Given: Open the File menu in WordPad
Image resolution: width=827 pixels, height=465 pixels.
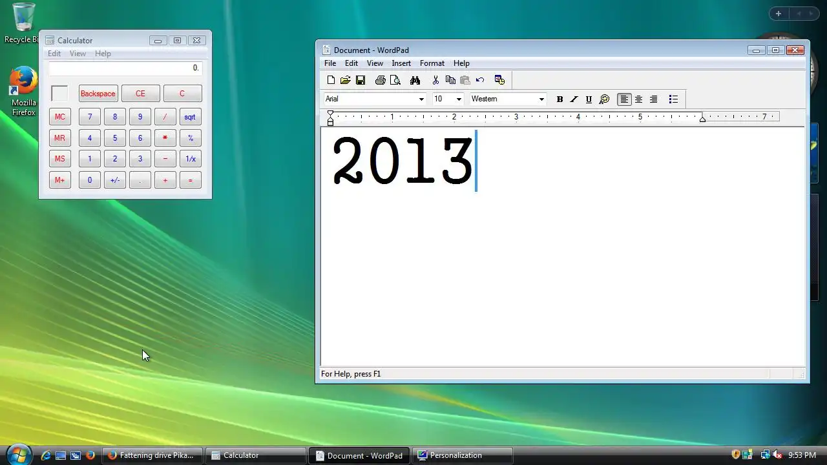Looking at the screenshot, I should 330,63.
